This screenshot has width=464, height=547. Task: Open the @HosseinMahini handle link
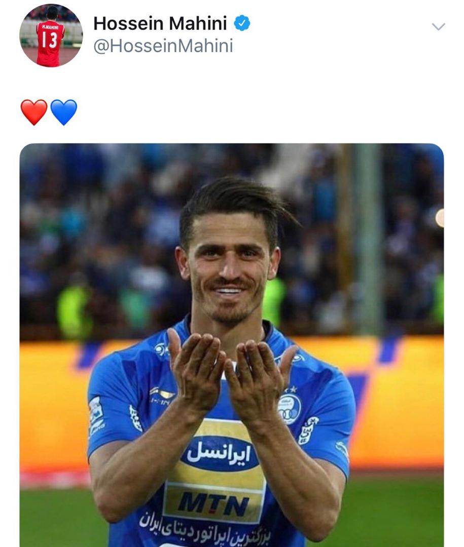point(163,46)
